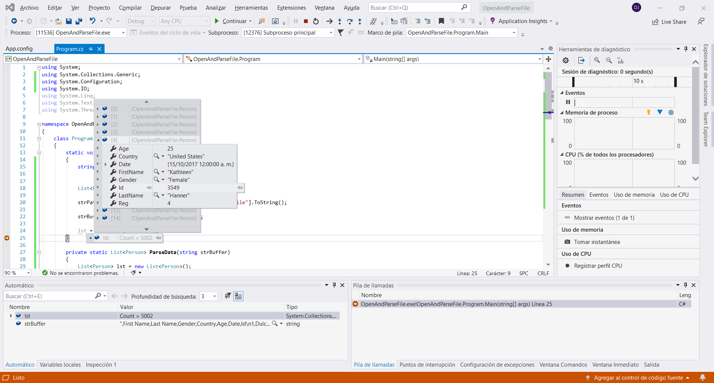Expand the Date property in datatip
The image size is (714, 383).
coord(106,164)
